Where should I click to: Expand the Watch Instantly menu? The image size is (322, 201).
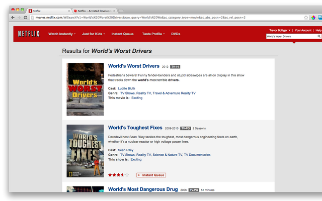62,34
